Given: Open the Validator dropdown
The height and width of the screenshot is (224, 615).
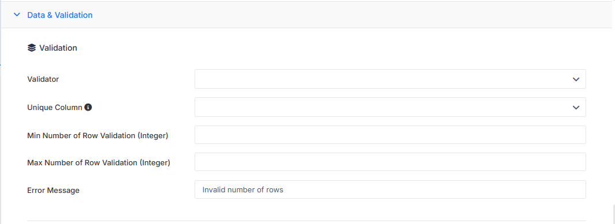Looking at the screenshot, I should (390, 79).
